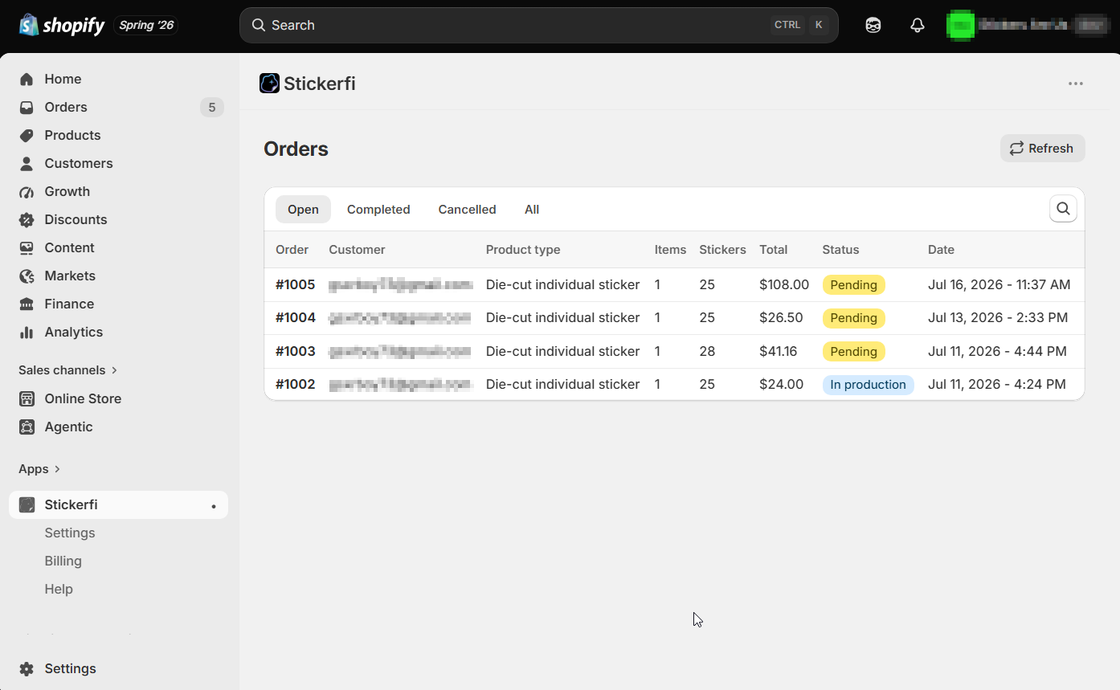Click the Pending status of order #1004
Image resolution: width=1120 pixels, height=690 pixels.
[853, 318]
